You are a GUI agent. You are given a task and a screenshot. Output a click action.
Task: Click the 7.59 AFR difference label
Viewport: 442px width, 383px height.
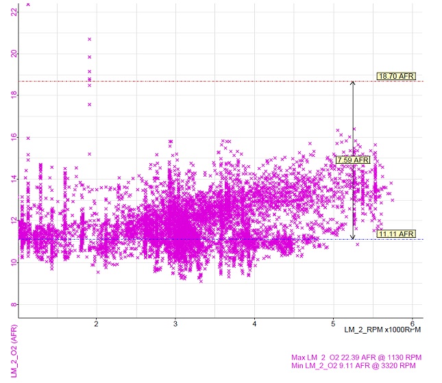click(353, 160)
